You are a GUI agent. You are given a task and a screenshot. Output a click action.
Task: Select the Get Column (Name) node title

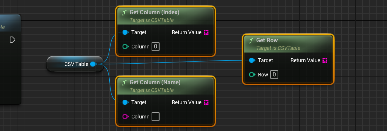point(155,83)
